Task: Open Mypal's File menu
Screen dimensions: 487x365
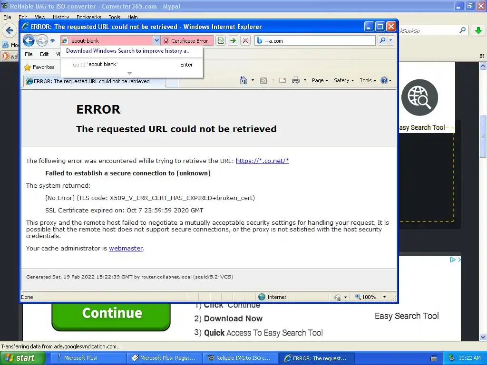Action: click(7, 17)
